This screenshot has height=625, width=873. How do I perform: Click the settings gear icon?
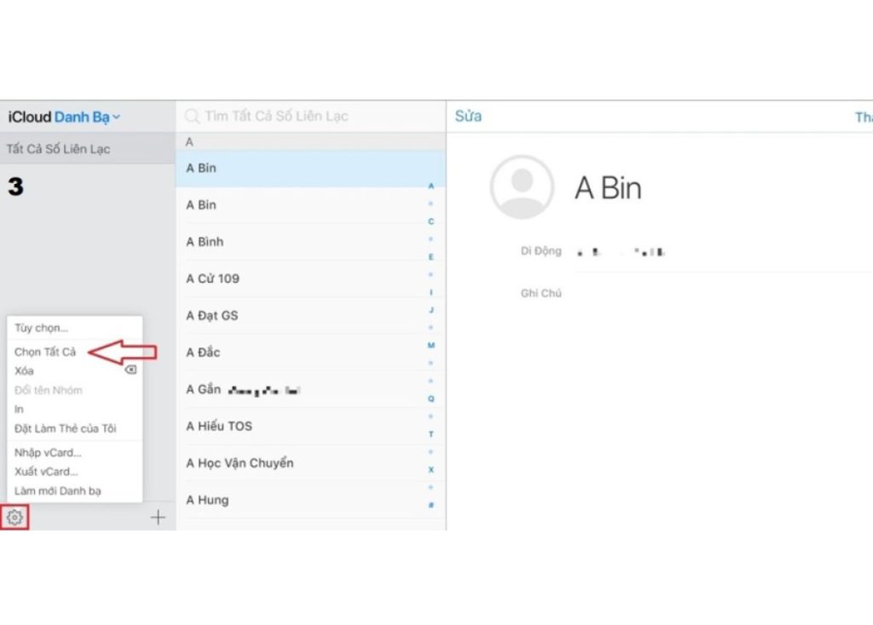pyautogui.click(x=15, y=518)
